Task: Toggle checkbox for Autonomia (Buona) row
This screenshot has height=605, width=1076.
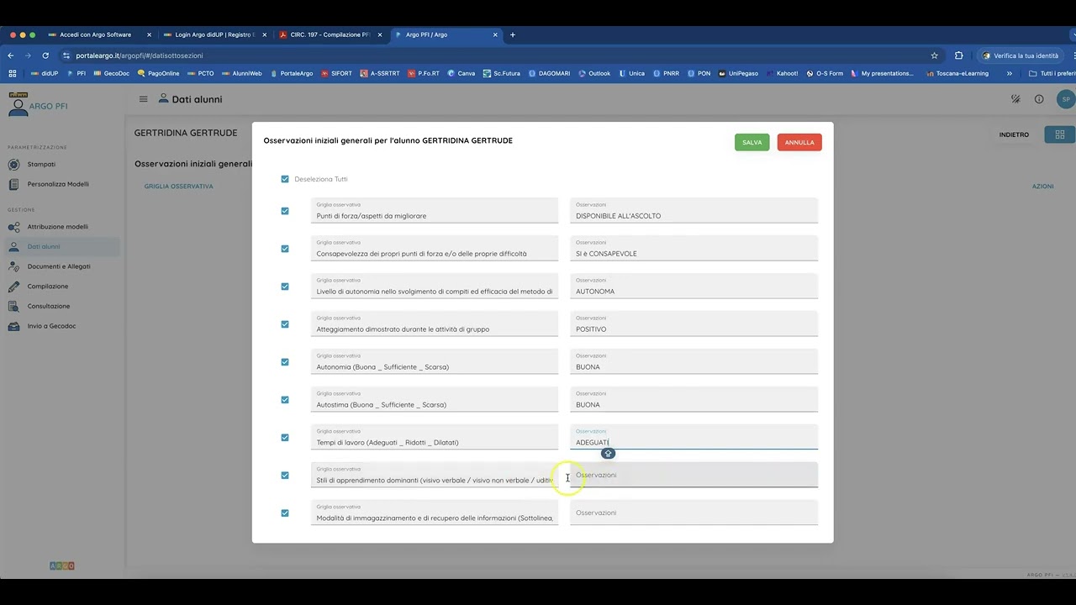Action: pos(285,362)
